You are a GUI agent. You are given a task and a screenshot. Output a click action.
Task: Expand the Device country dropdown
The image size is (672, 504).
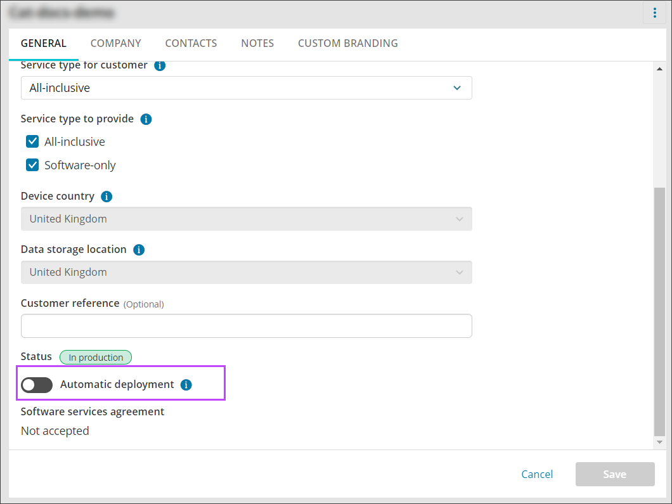[x=246, y=219]
